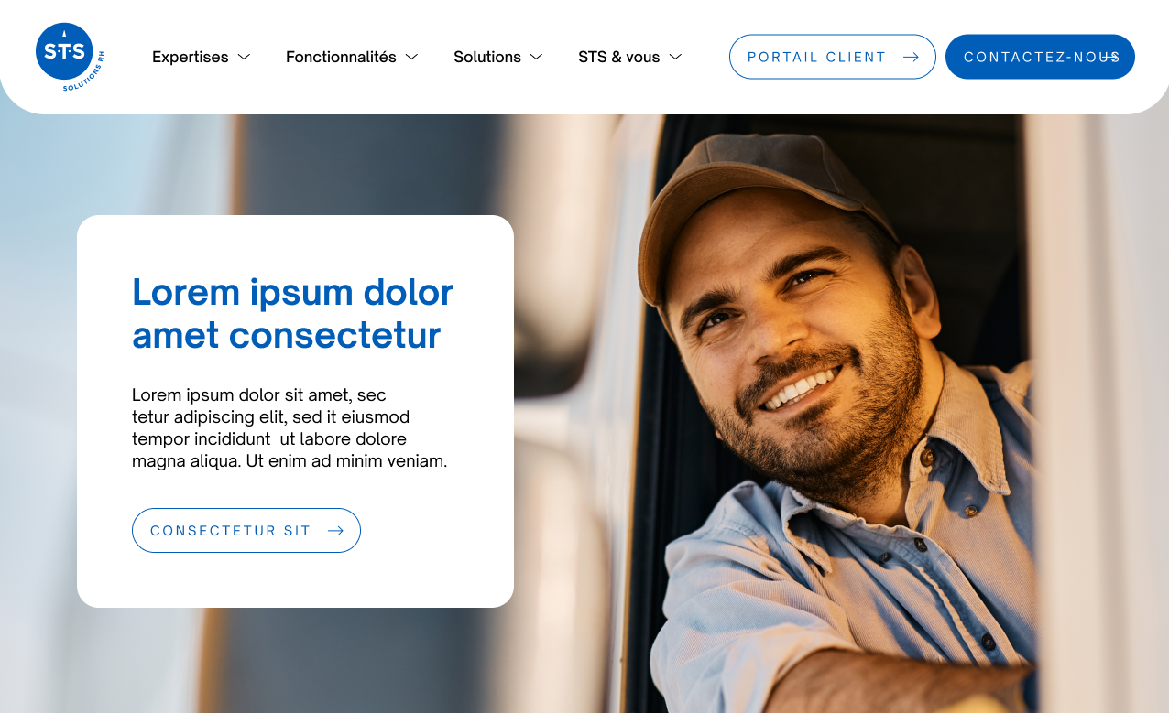The width and height of the screenshot is (1169, 713).
Task: Expand the chevron next to Expertises
Action: click(x=244, y=57)
